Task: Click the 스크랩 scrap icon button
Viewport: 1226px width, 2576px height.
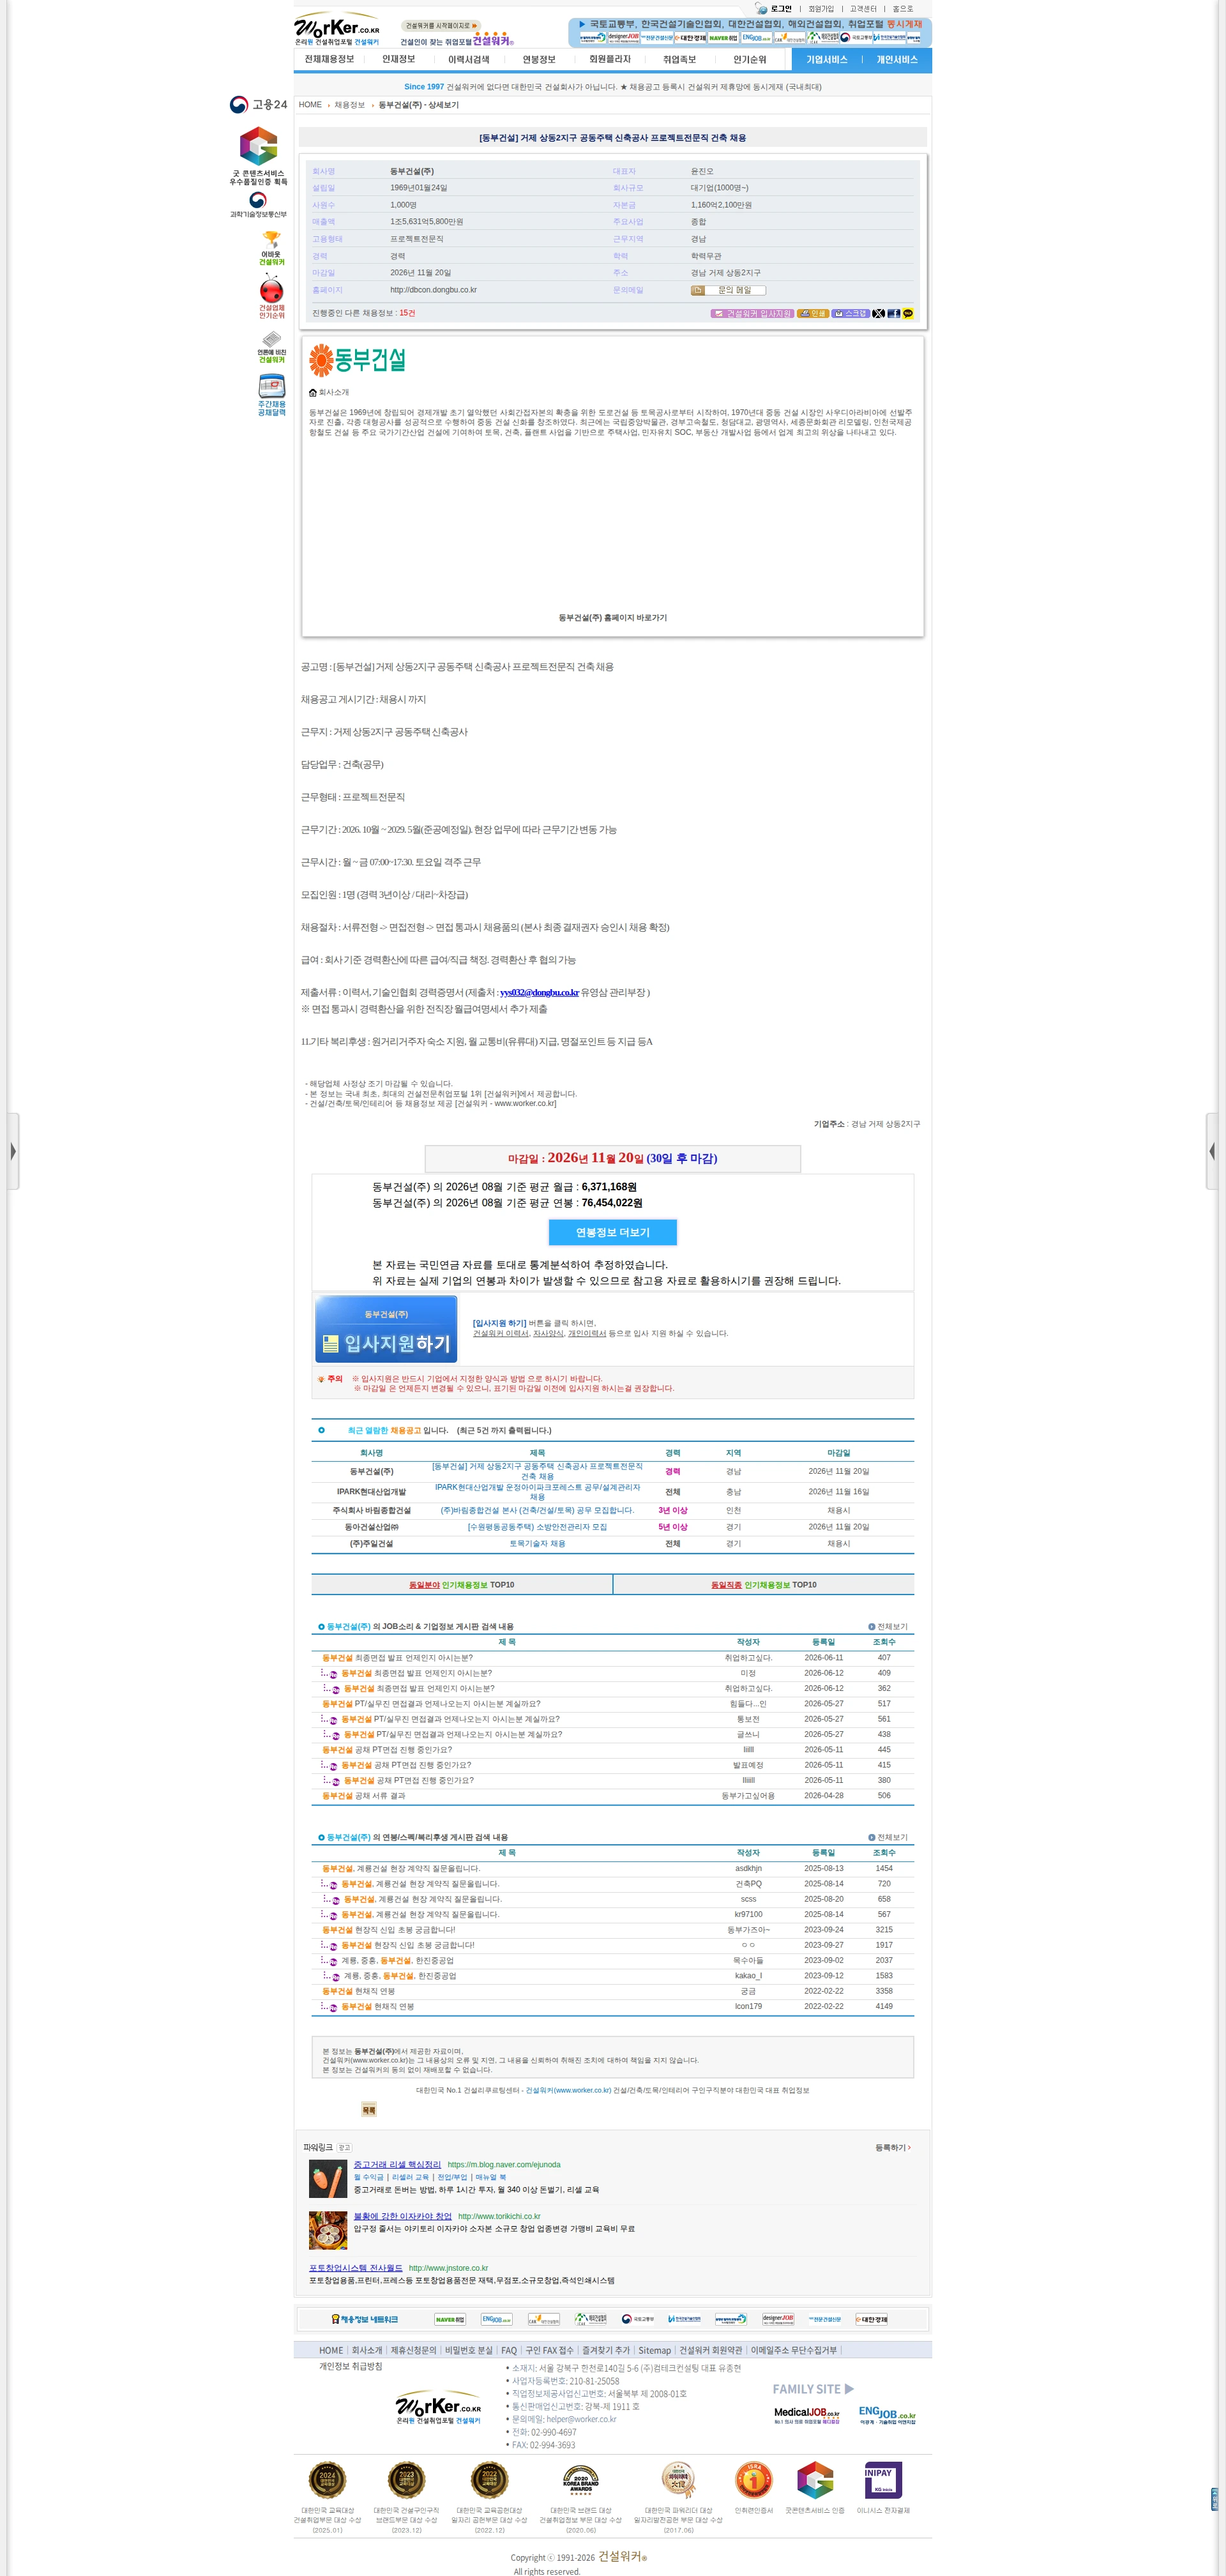Action: [851, 314]
